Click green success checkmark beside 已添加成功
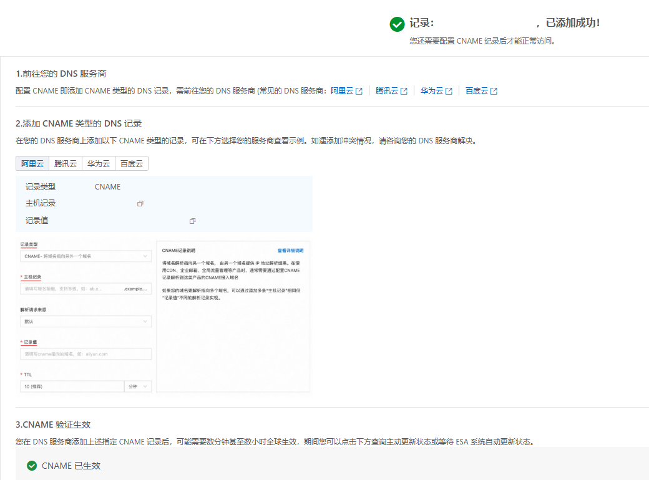Screen dimensions: 649x480 tap(396, 24)
